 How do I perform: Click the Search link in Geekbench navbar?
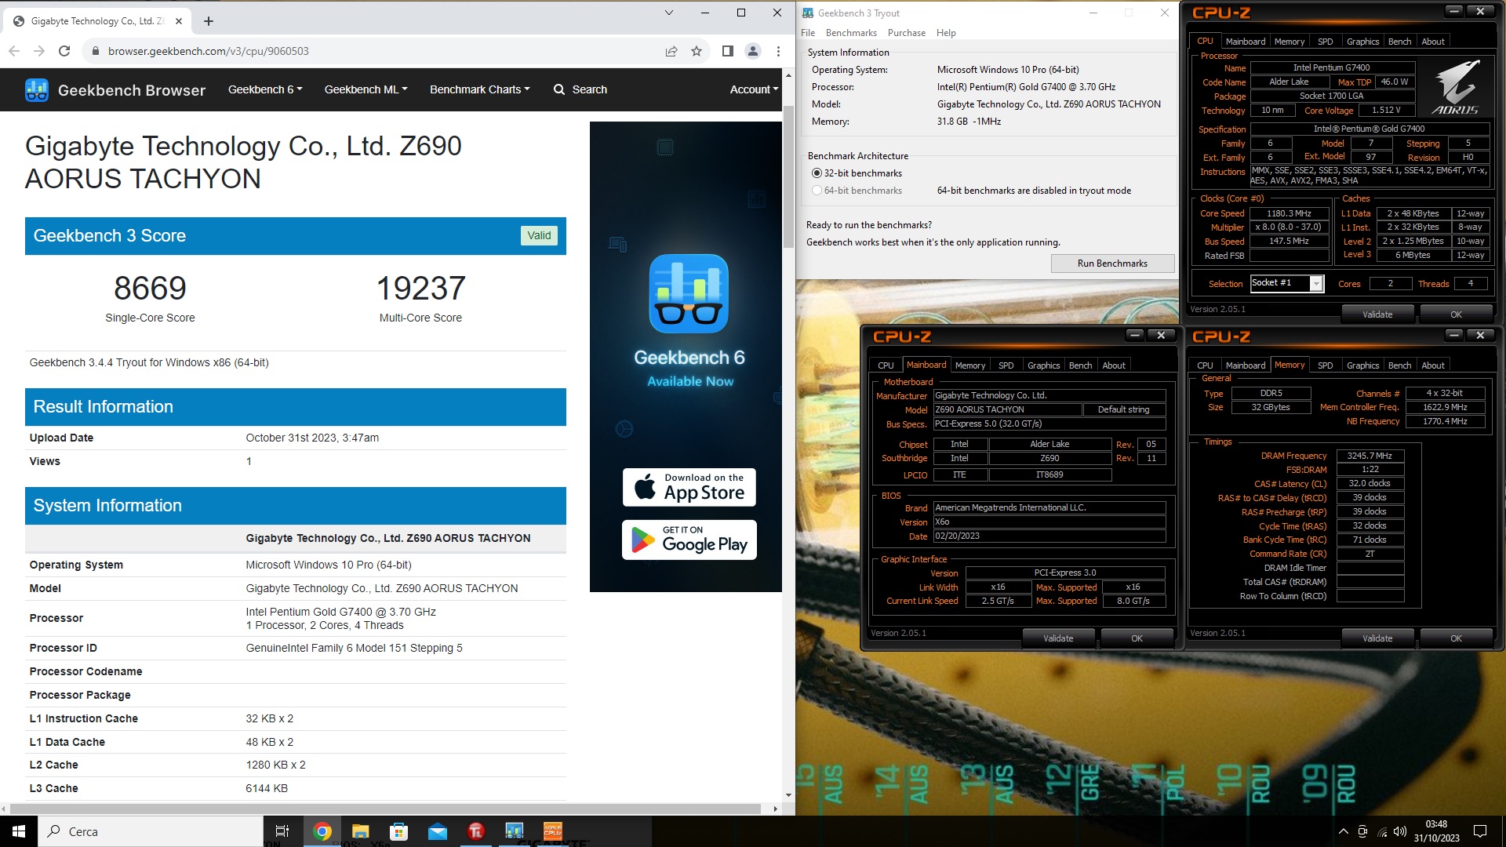click(x=580, y=89)
